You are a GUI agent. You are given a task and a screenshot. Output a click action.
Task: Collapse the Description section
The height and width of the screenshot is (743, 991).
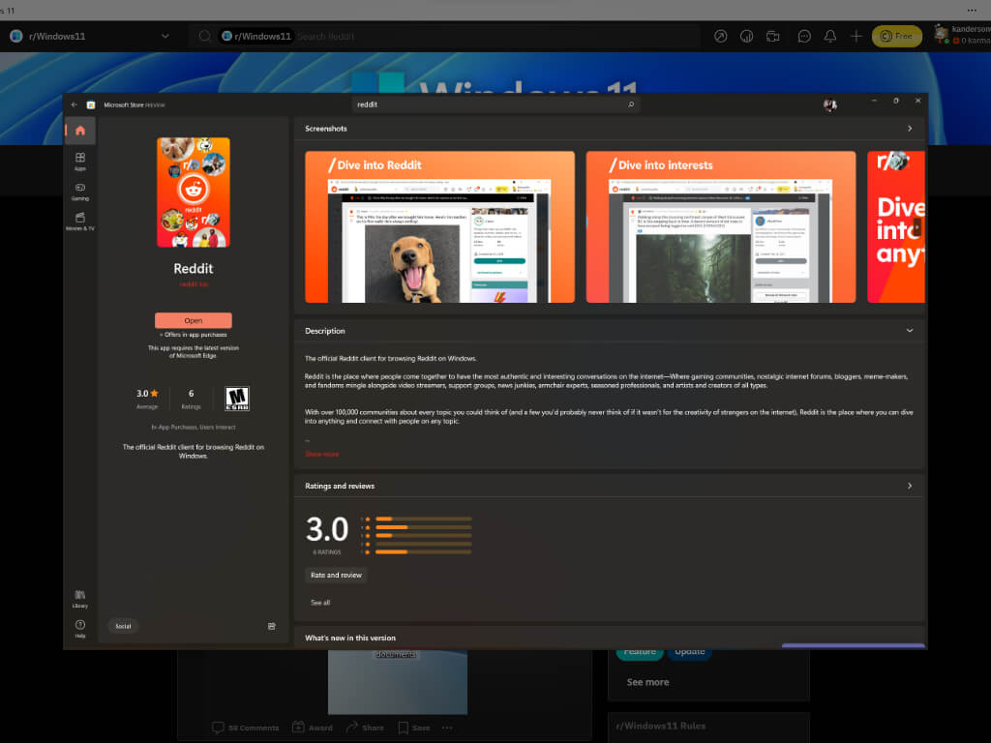pyautogui.click(x=909, y=331)
